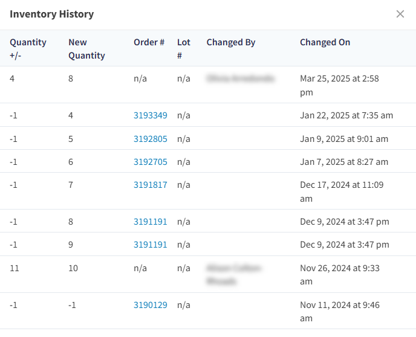Follow the order 3192705 link
The height and width of the screenshot is (337, 416).
click(150, 162)
